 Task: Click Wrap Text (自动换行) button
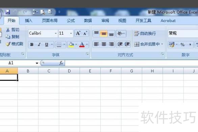pos(145,33)
